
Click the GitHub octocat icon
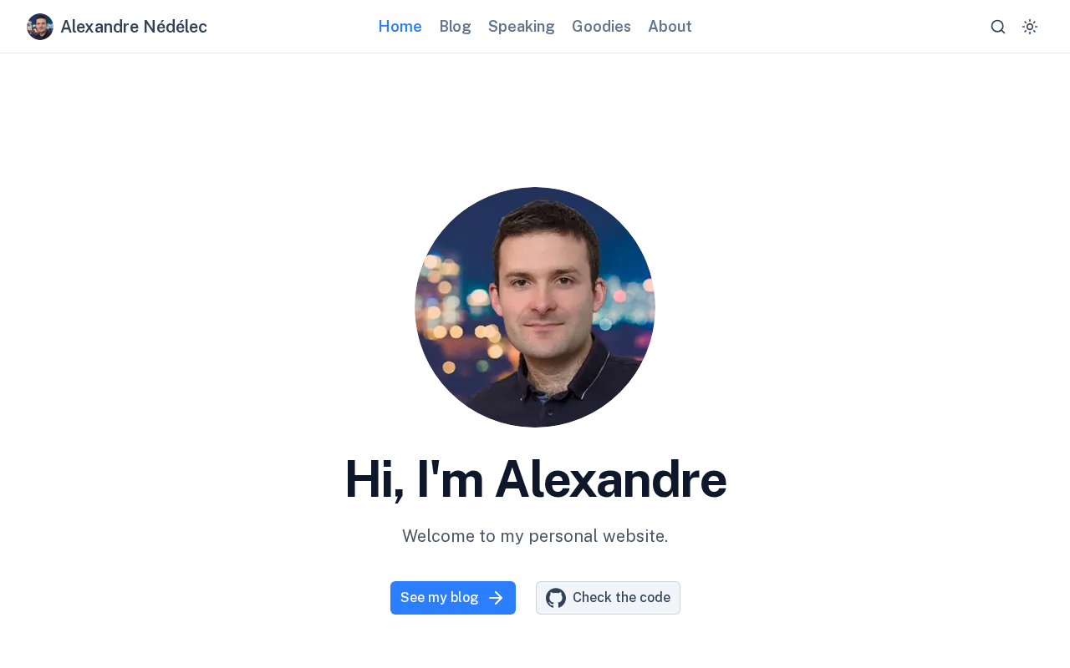point(556,598)
